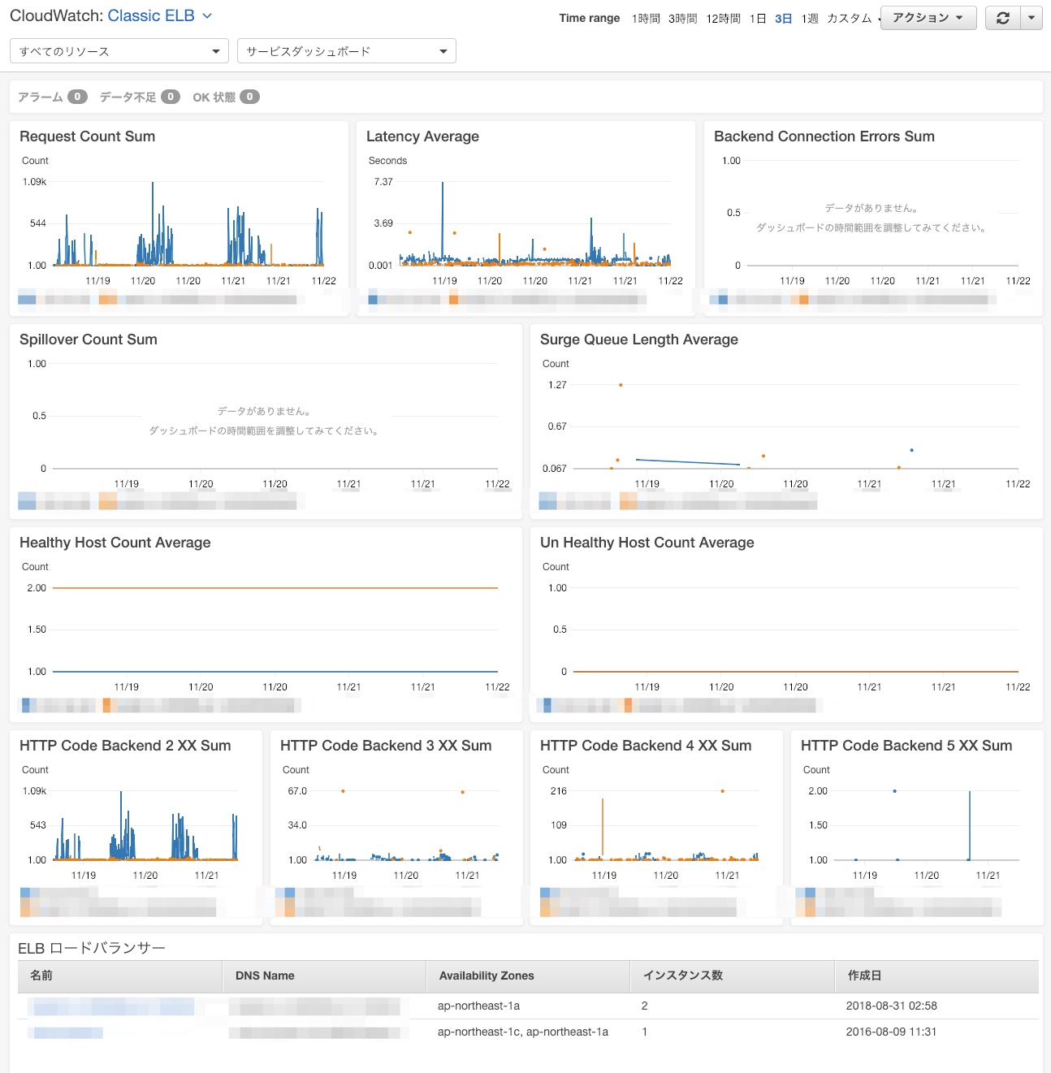Open the アクション menu
This screenshot has height=1073, width=1051.
(x=928, y=17)
